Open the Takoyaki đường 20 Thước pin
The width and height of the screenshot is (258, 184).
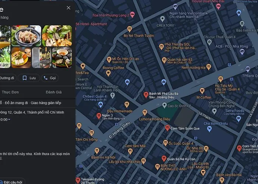tap(78, 180)
